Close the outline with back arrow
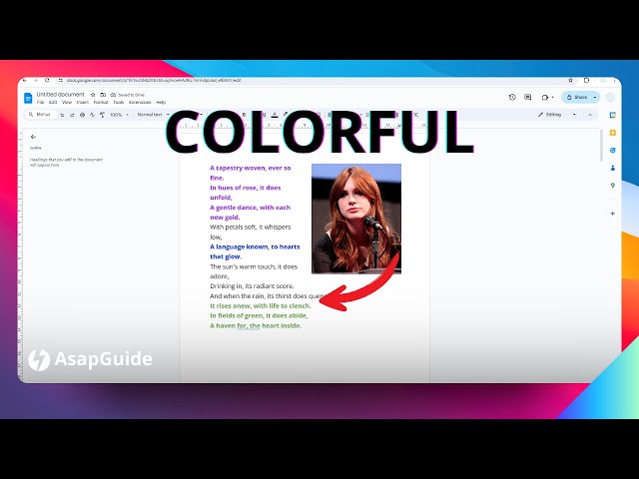 33,137
